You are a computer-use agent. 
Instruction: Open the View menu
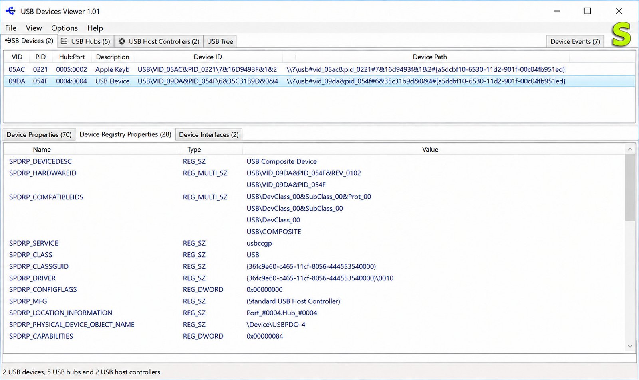click(x=34, y=28)
